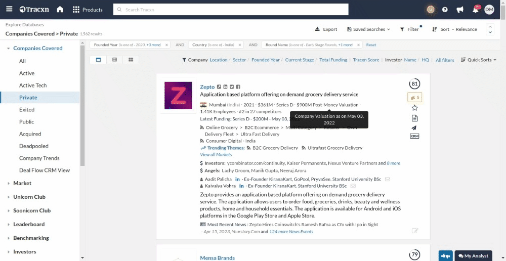Reset all applied filters

click(x=371, y=45)
